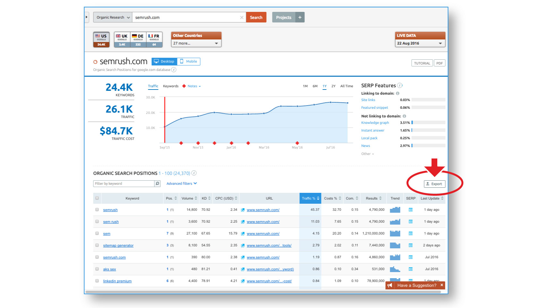The image size is (539, 308).
Task: Download report with PDF button
Action: click(440, 63)
